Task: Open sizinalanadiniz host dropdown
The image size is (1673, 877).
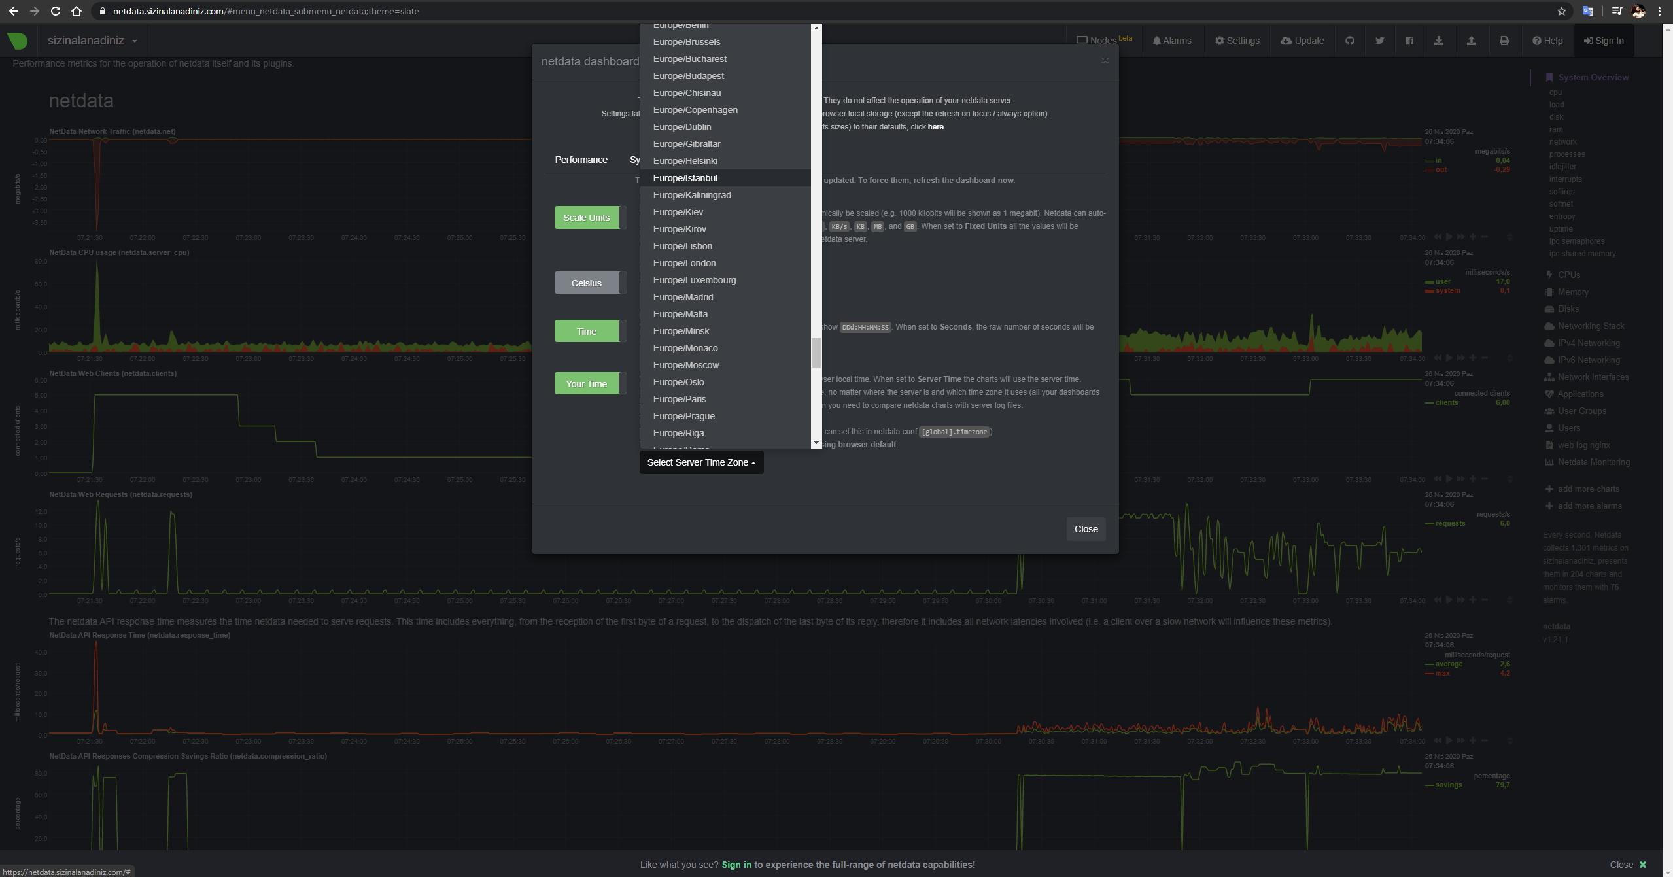Action: pyautogui.click(x=92, y=41)
